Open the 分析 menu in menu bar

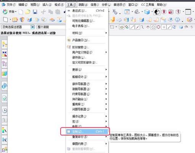(x=106, y=5)
